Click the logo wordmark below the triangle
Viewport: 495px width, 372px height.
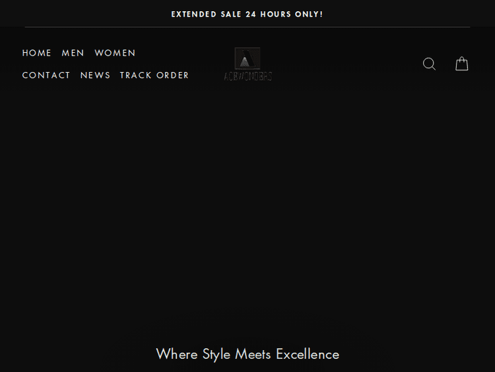coord(247,76)
